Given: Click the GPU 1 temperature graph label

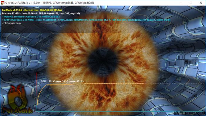Looking at the screenshot, I should point(62,81).
